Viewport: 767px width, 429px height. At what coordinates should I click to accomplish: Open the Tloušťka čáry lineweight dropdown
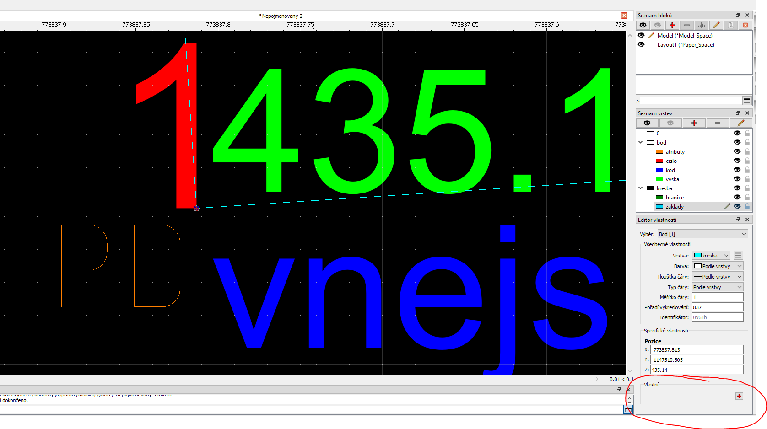[718, 277]
